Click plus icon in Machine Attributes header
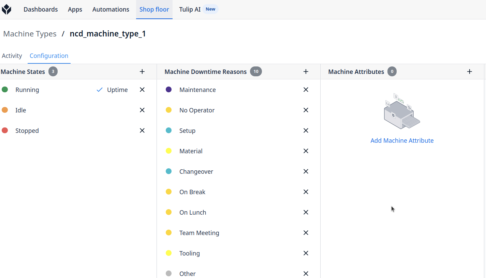Viewport: 486px width, 278px height. (x=470, y=72)
